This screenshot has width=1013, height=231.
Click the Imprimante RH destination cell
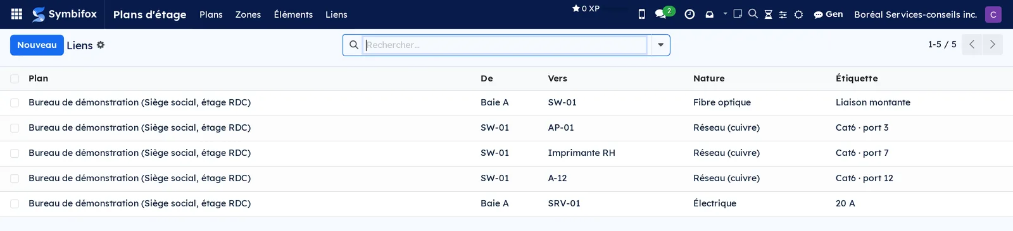pyautogui.click(x=581, y=153)
